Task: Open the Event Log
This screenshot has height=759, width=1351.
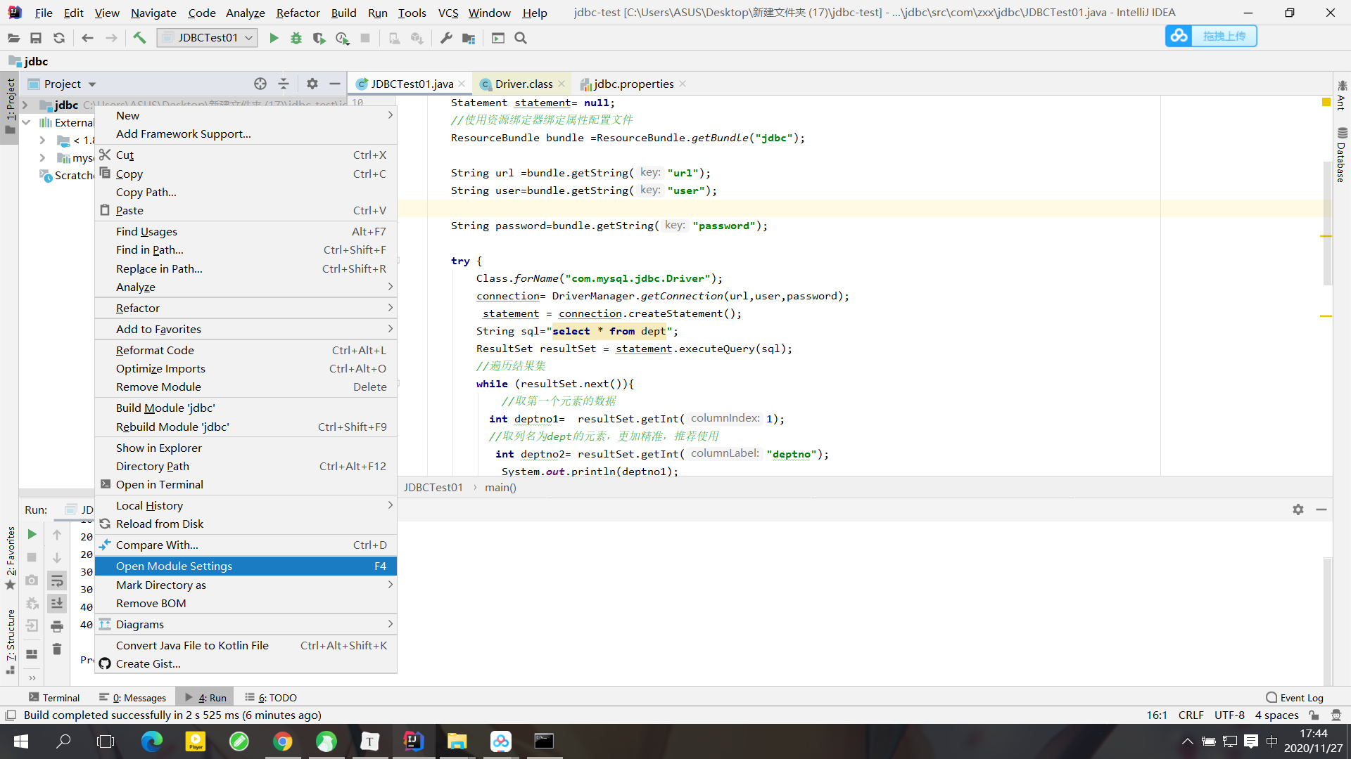Action: 1295,697
